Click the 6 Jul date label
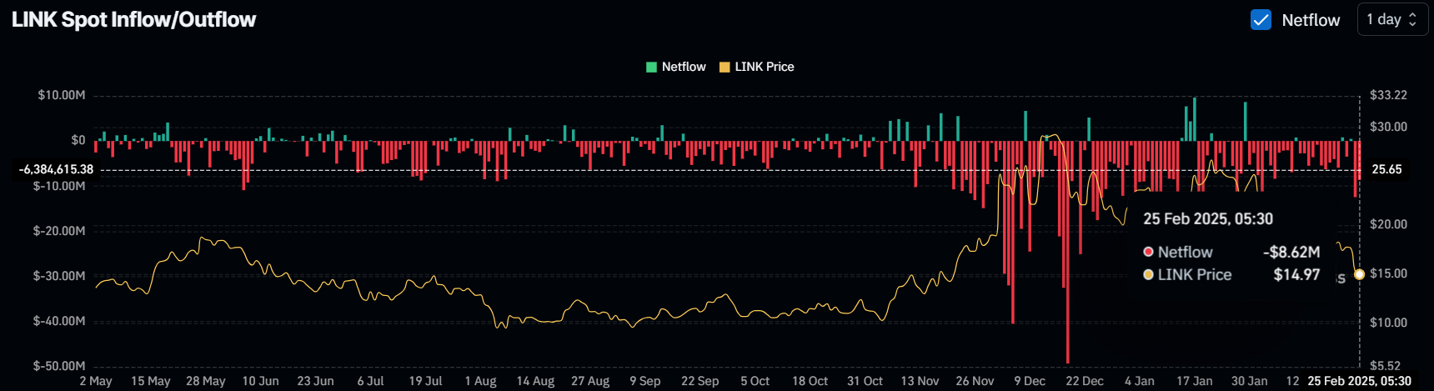The height and width of the screenshot is (391, 1434). click(x=371, y=381)
